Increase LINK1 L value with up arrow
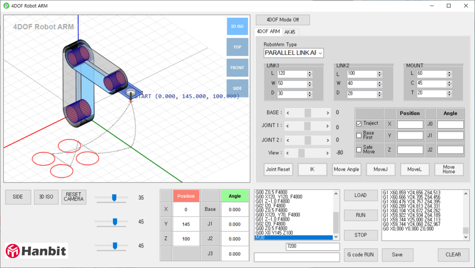 (x=309, y=72)
